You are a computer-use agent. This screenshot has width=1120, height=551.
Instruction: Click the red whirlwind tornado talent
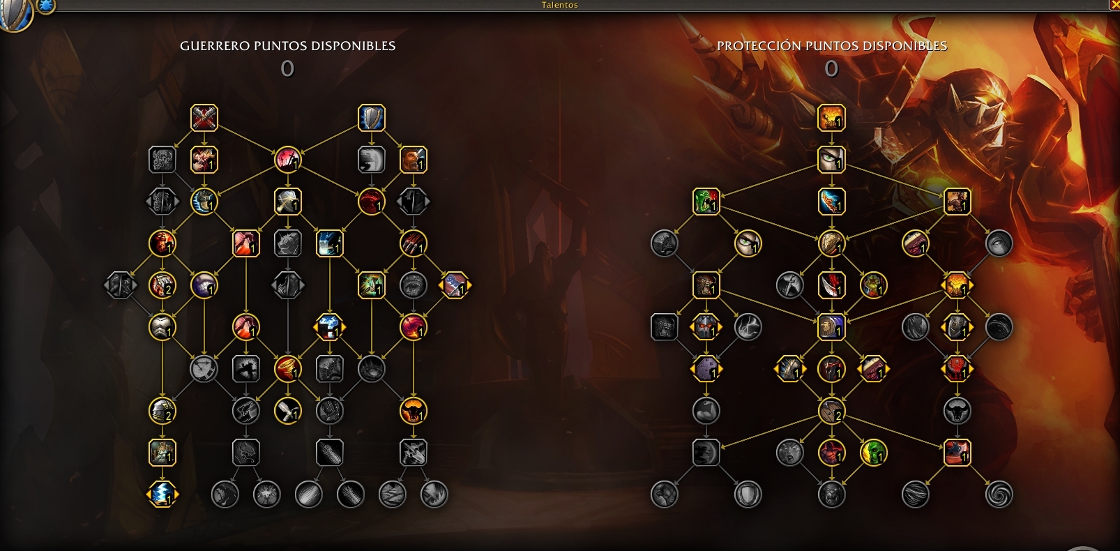(x=287, y=369)
